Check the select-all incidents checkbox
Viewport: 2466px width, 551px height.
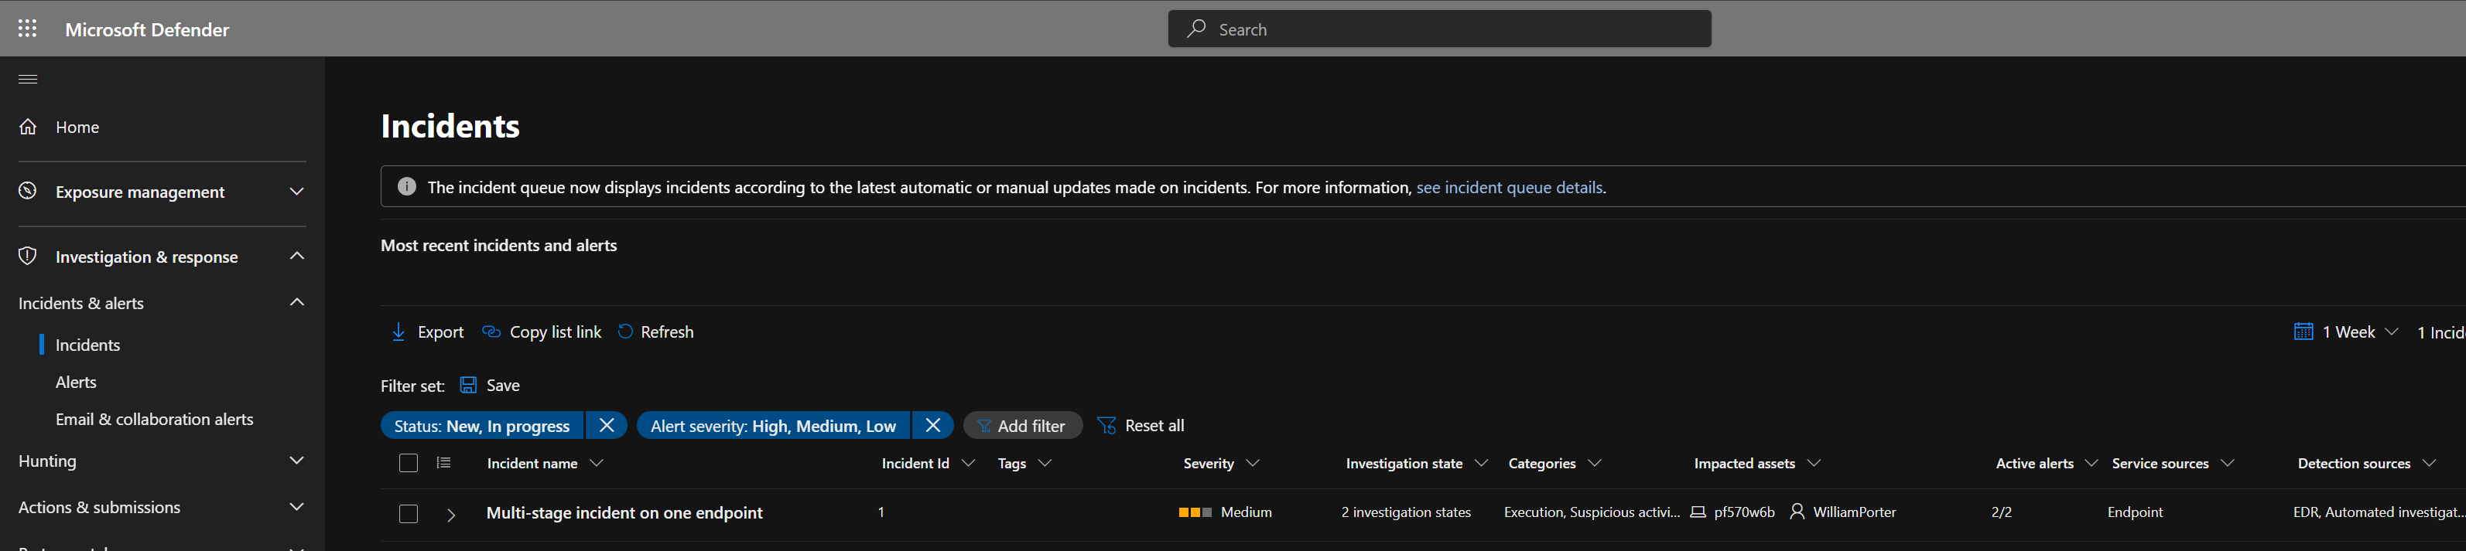click(x=409, y=463)
